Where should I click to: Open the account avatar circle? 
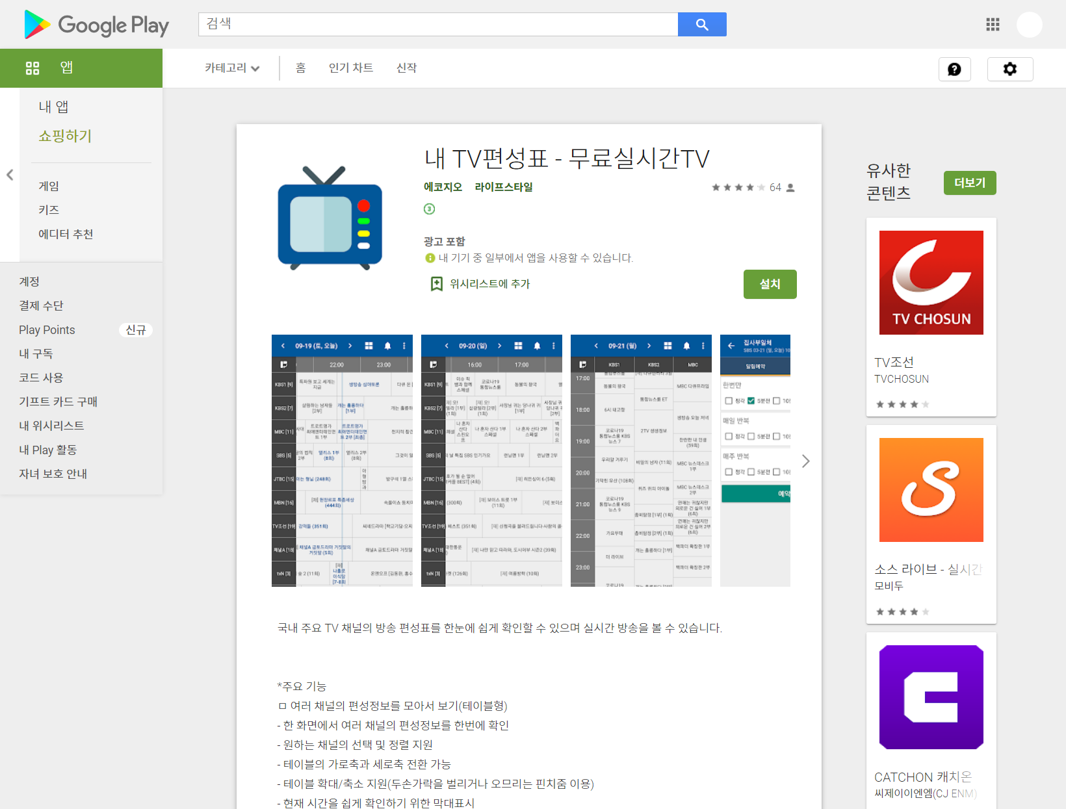coord(1030,25)
